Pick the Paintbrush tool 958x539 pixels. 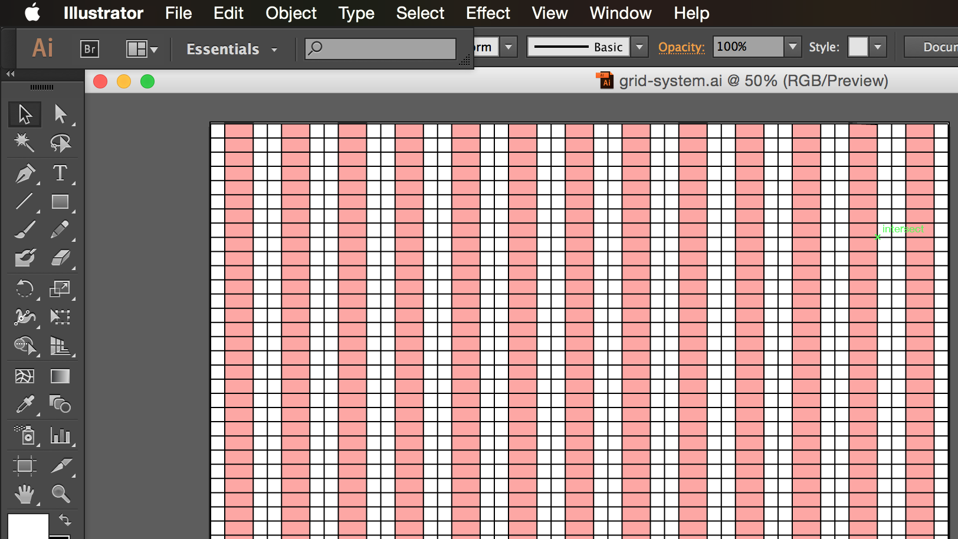click(x=24, y=230)
